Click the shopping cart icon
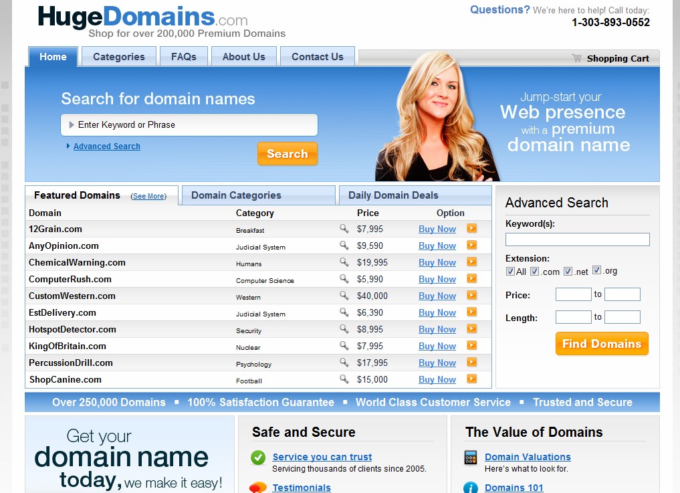Screen dimensions: 680x493 coord(576,58)
